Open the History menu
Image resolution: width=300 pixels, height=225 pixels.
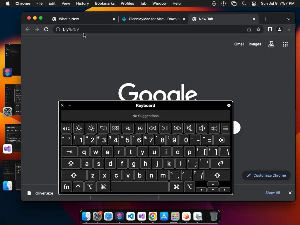(82, 3)
